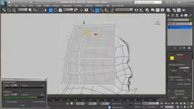Open the selection filter dropdown
194x109 pixels.
(22, 9)
